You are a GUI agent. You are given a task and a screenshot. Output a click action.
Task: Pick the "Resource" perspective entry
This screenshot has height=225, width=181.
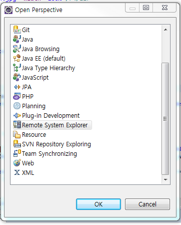click(x=34, y=135)
